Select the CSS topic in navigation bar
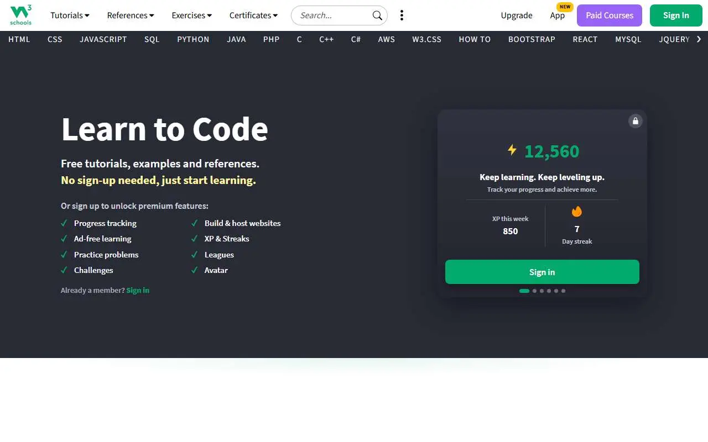This screenshot has width=708, height=442. pyautogui.click(x=55, y=39)
